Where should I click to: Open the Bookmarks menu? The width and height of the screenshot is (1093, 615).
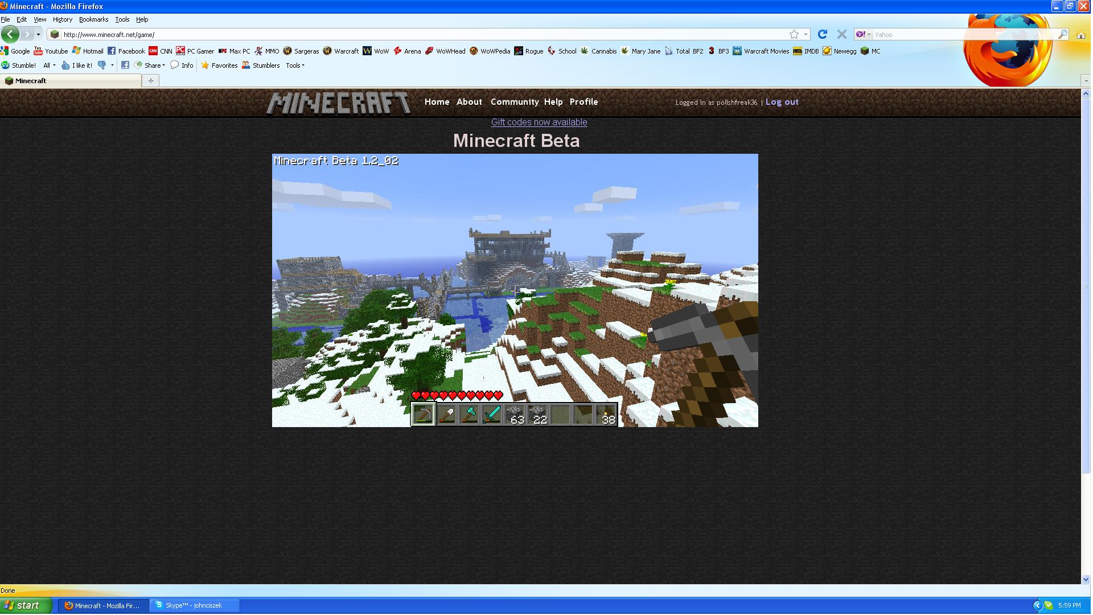click(x=93, y=19)
